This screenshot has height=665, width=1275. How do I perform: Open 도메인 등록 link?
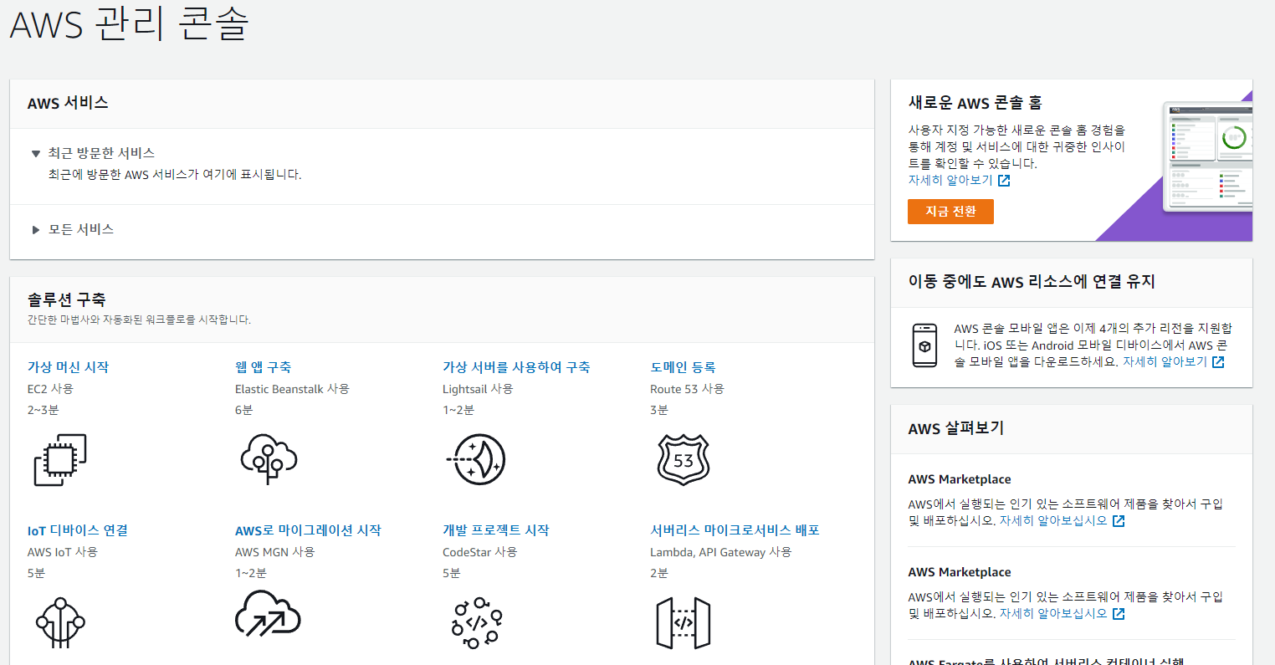click(x=683, y=367)
